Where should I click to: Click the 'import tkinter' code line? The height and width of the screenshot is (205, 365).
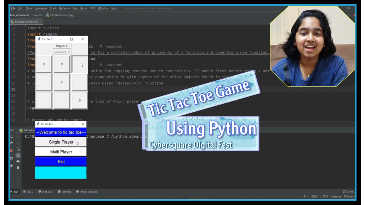click(43, 28)
